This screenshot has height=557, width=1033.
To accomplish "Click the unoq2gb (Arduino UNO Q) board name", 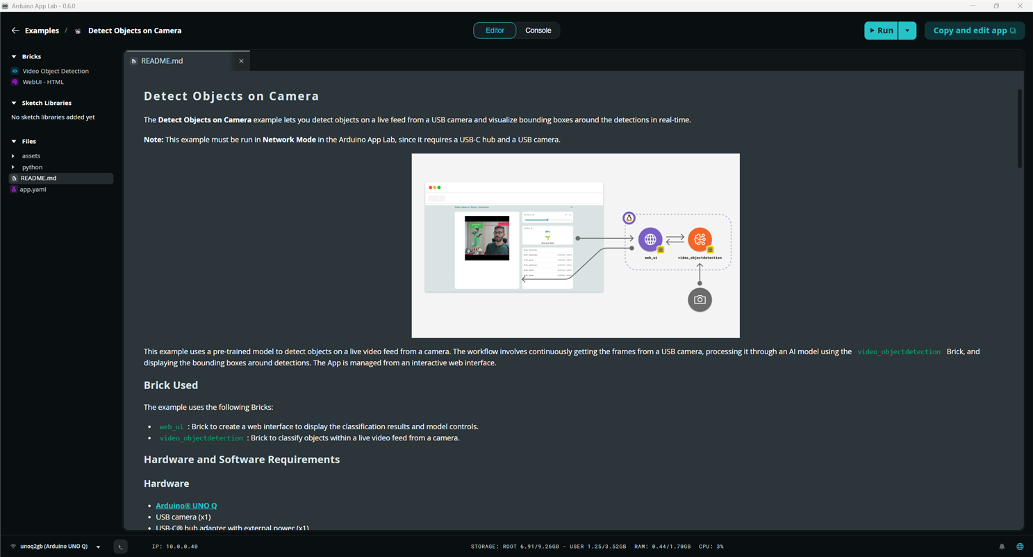I will [54, 547].
